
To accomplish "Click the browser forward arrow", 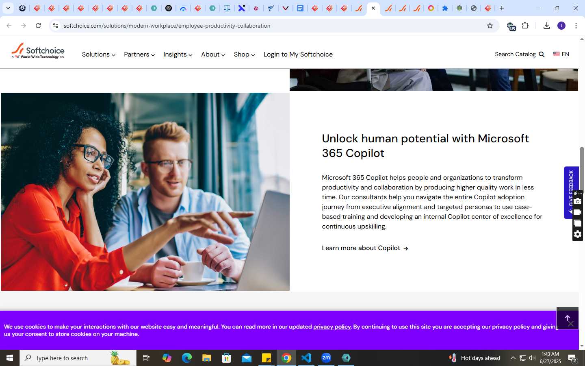I will (x=24, y=26).
